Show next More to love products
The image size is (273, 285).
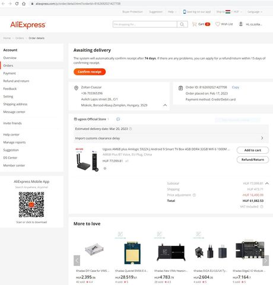[x=266, y=261]
